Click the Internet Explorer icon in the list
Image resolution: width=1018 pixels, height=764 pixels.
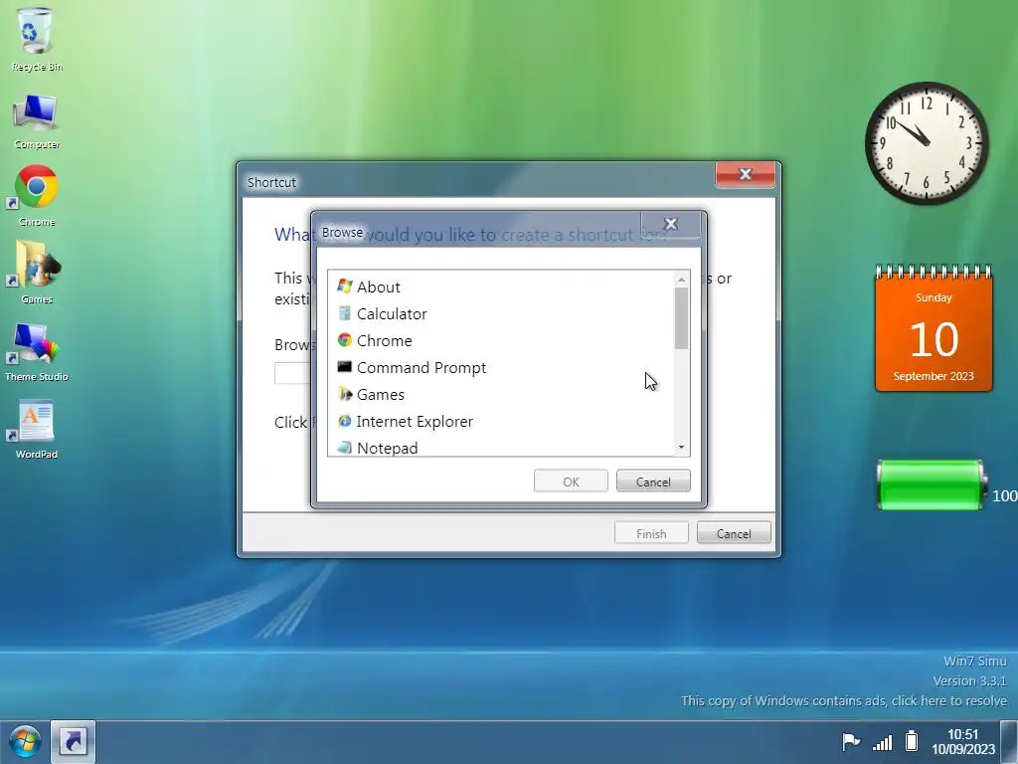click(345, 421)
